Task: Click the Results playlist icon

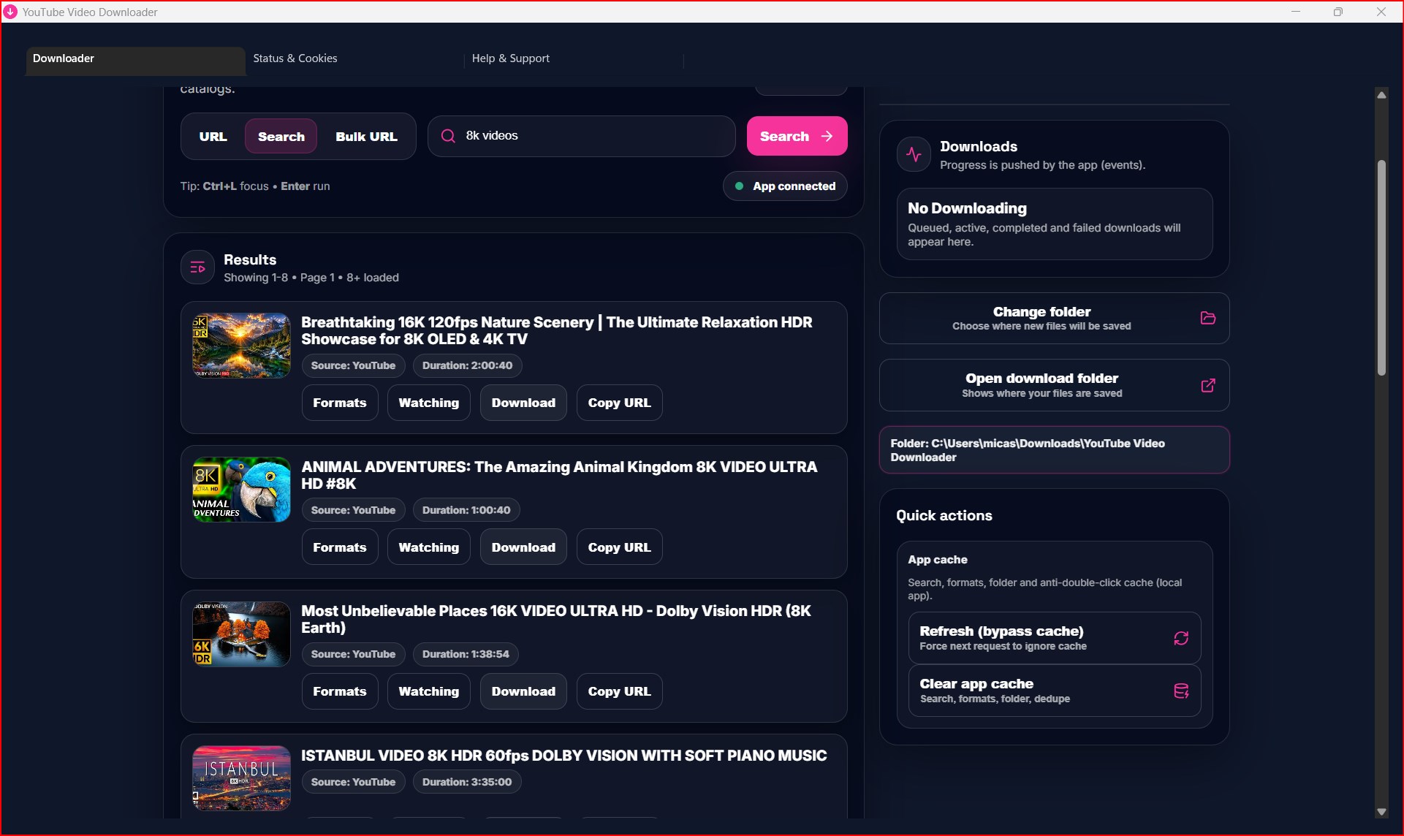Action: [197, 267]
